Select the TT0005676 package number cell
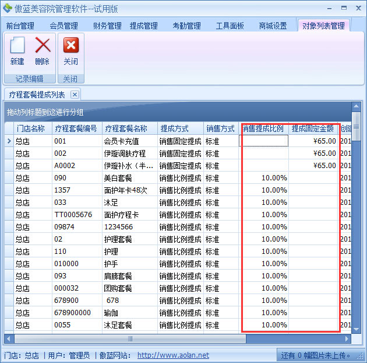The height and width of the screenshot is (363, 367). point(77,214)
